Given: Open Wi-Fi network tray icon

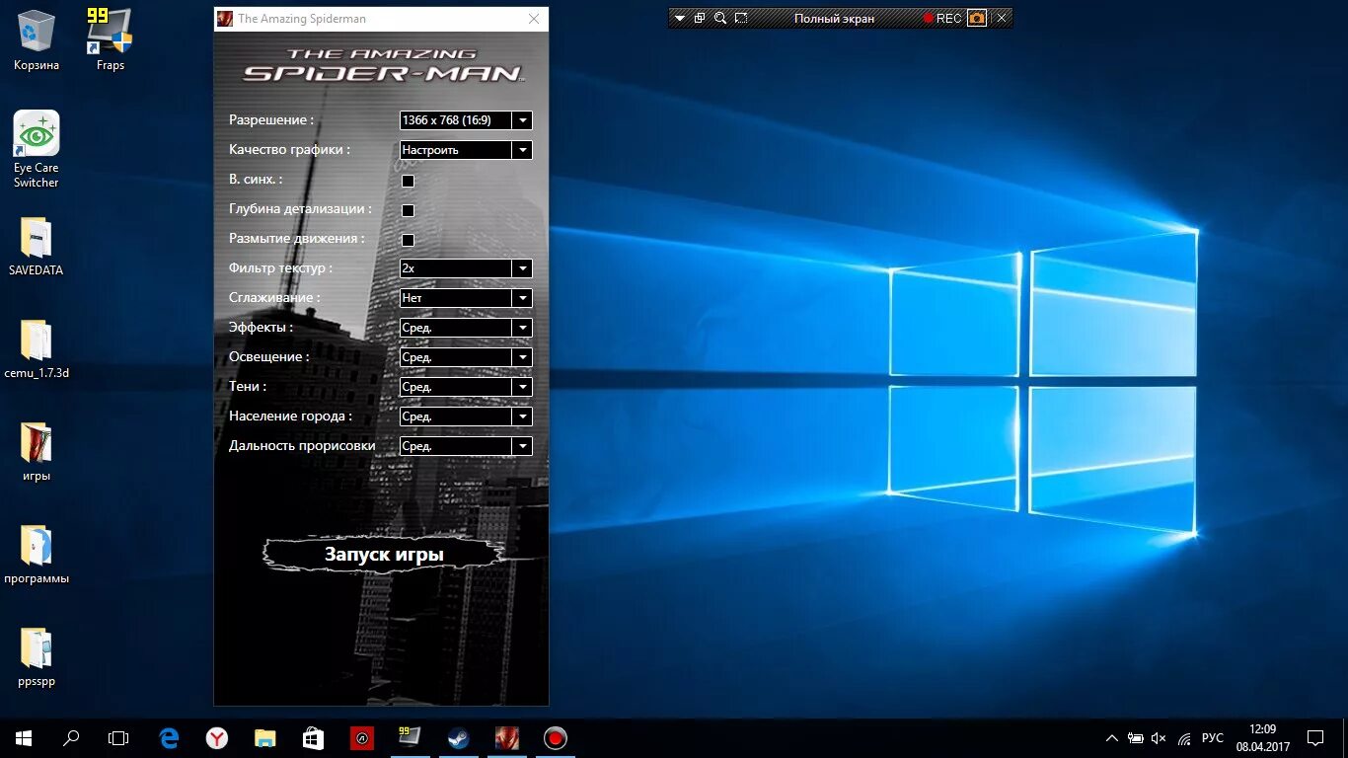Looking at the screenshot, I should 1183,738.
